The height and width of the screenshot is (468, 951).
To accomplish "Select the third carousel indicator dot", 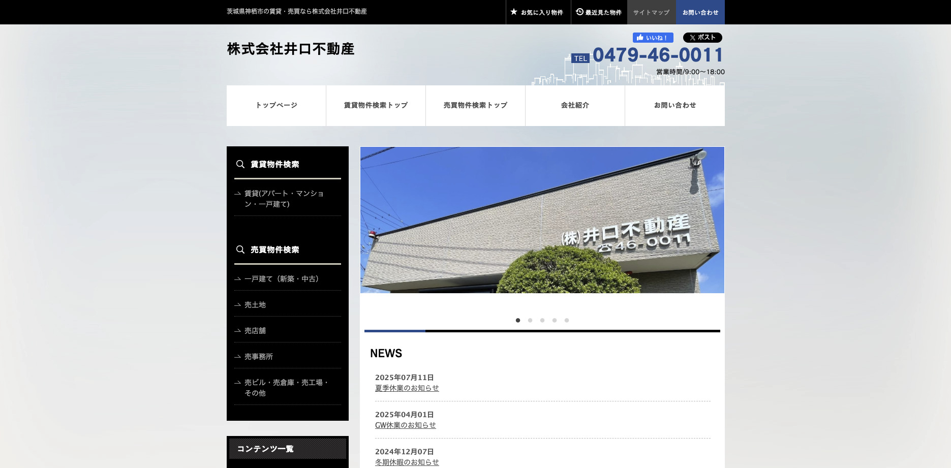I will click(x=542, y=320).
